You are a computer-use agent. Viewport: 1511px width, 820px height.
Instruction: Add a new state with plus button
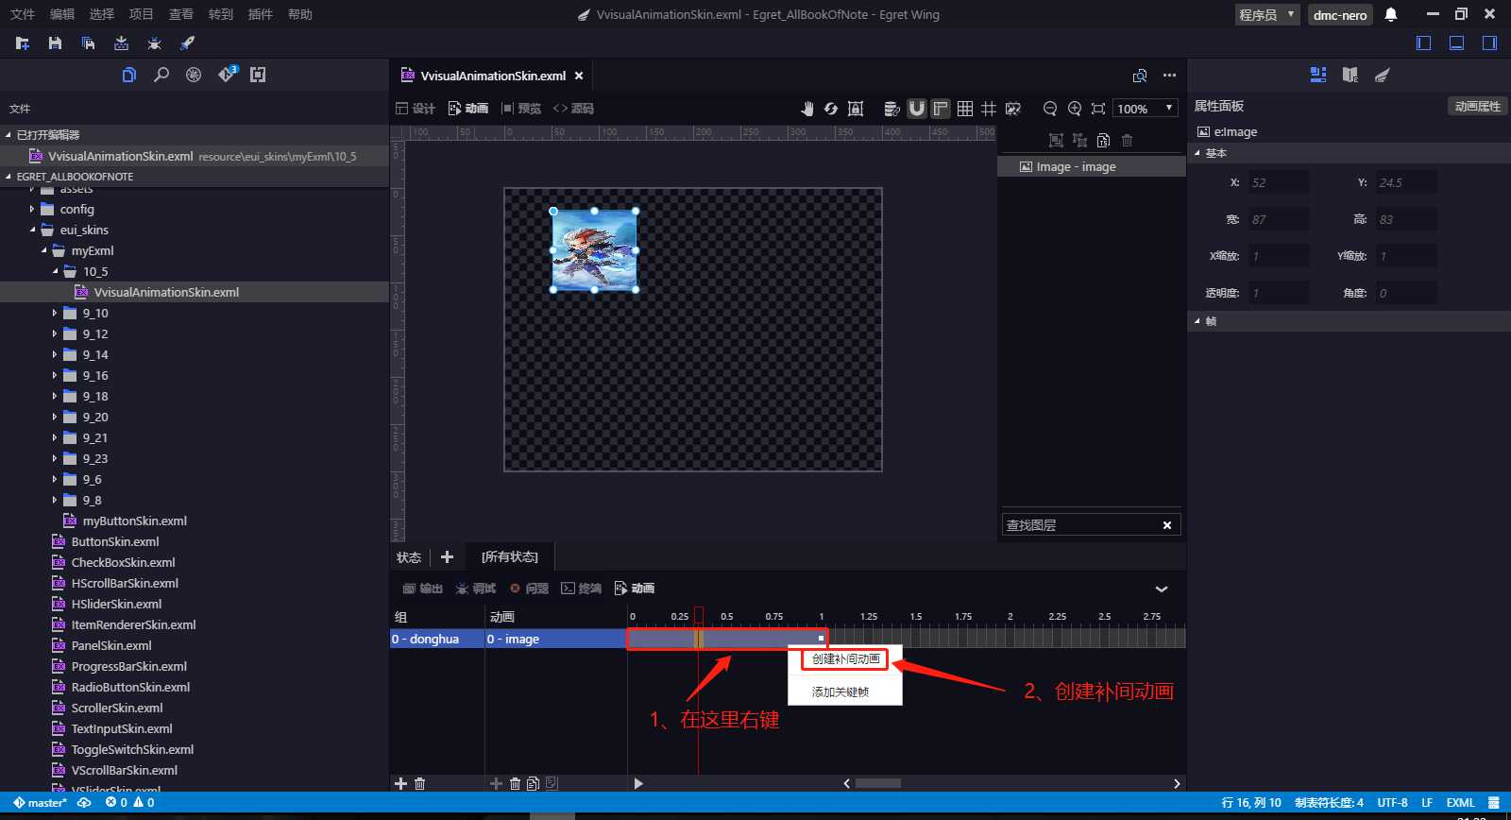[x=448, y=557]
